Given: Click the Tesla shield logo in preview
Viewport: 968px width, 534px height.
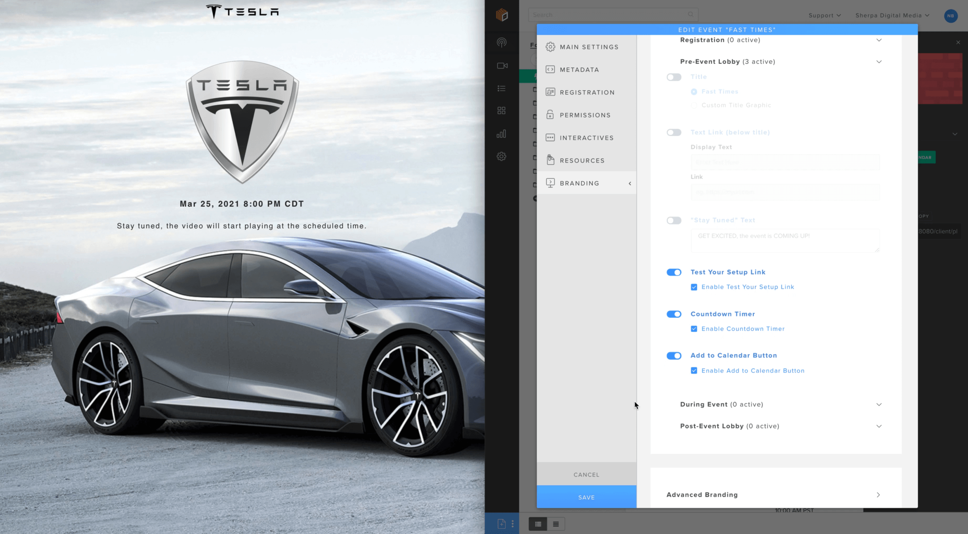Looking at the screenshot, I should click(242, 122).
